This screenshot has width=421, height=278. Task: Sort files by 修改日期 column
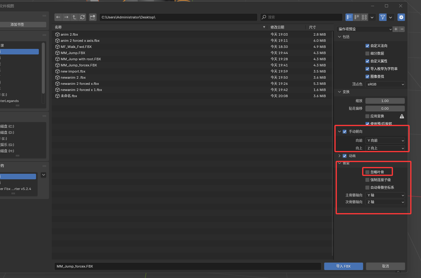[x=287, y=27]
